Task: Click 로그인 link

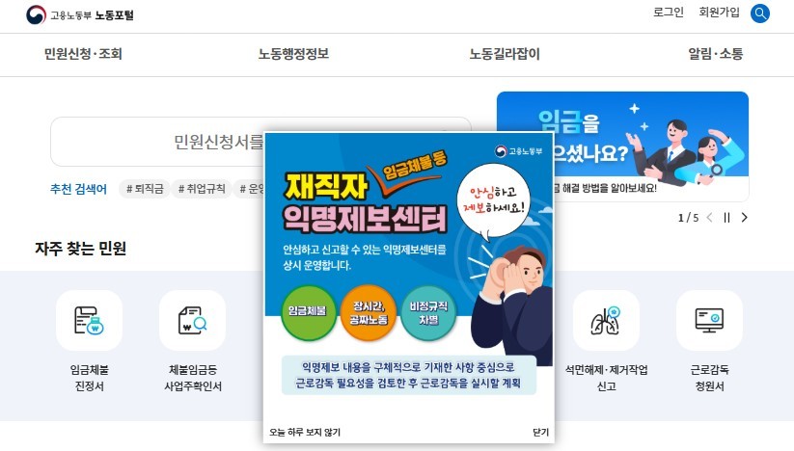Action: click(669, 13)
